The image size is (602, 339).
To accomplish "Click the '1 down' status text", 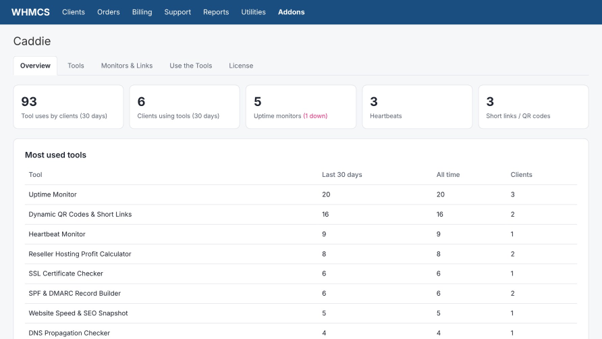I will [x=315, y=116].
